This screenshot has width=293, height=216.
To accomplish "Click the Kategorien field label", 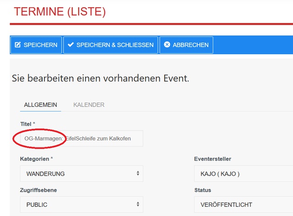I will point(36,159).
